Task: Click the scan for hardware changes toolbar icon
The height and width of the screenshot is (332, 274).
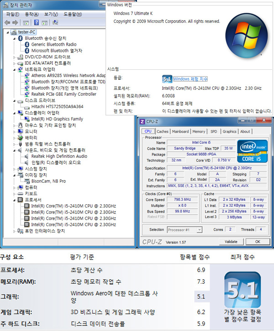Action: point(55,22)
